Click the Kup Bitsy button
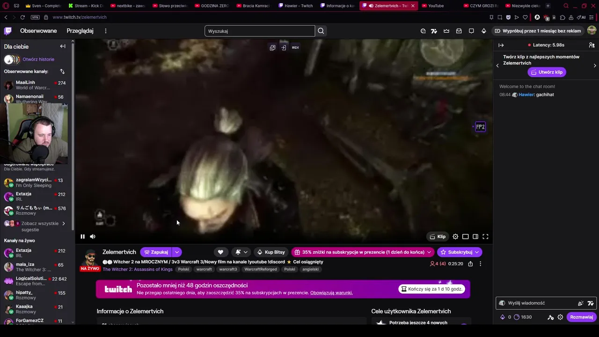Viewport: 599px width, 337px height. pos(271,252)
